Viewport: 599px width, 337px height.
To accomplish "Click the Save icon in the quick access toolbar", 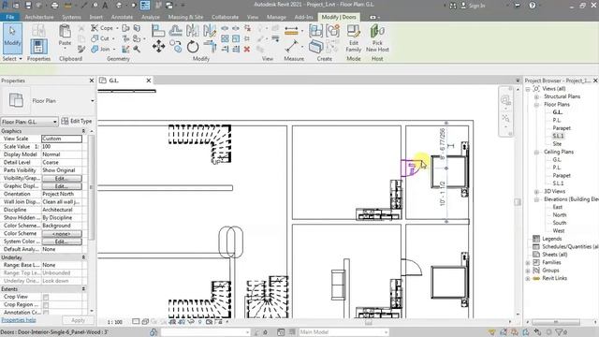I will click(28, 6).
